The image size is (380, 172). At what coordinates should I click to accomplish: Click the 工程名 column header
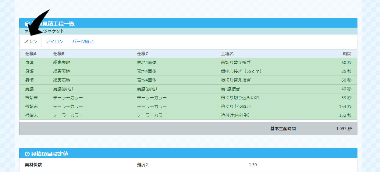227,54
